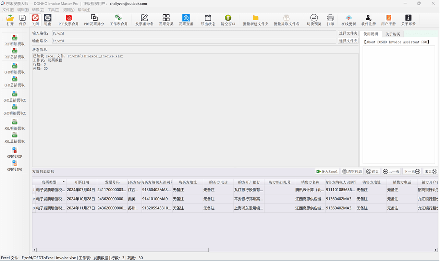Open the 视图(V) menu
The image size is (440, 261).
(x=68, y=10)
